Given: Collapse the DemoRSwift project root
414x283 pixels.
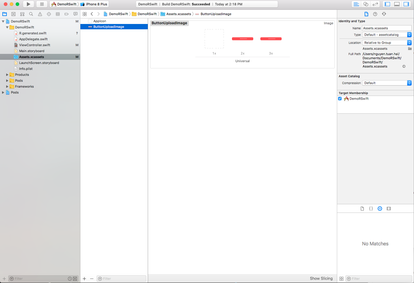Looking at the screenshot, I should (3, 21).
